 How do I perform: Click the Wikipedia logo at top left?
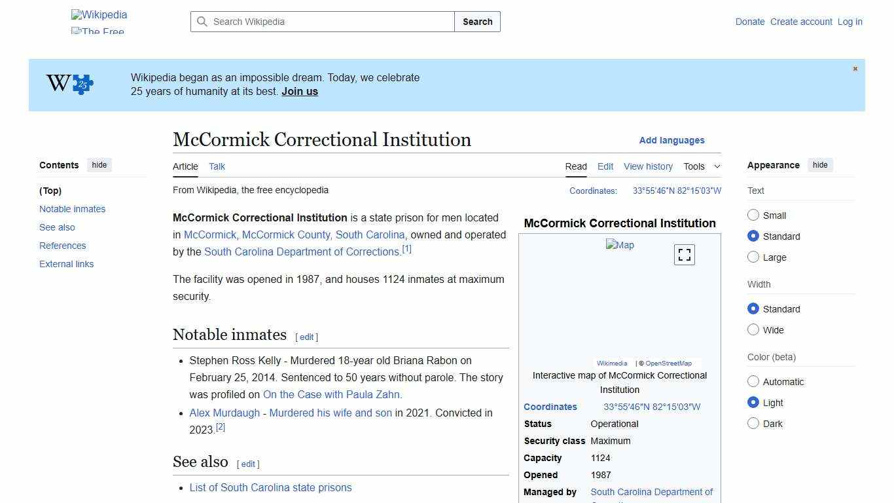99,14
